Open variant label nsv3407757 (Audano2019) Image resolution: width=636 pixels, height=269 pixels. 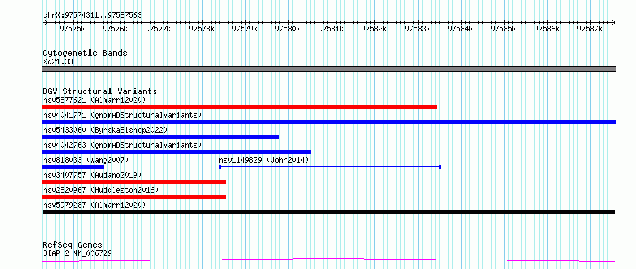(92, 175)
